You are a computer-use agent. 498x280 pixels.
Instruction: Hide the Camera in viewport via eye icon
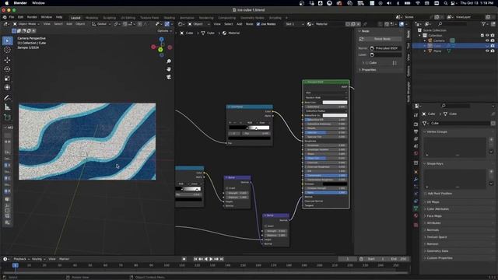(487, 40)
